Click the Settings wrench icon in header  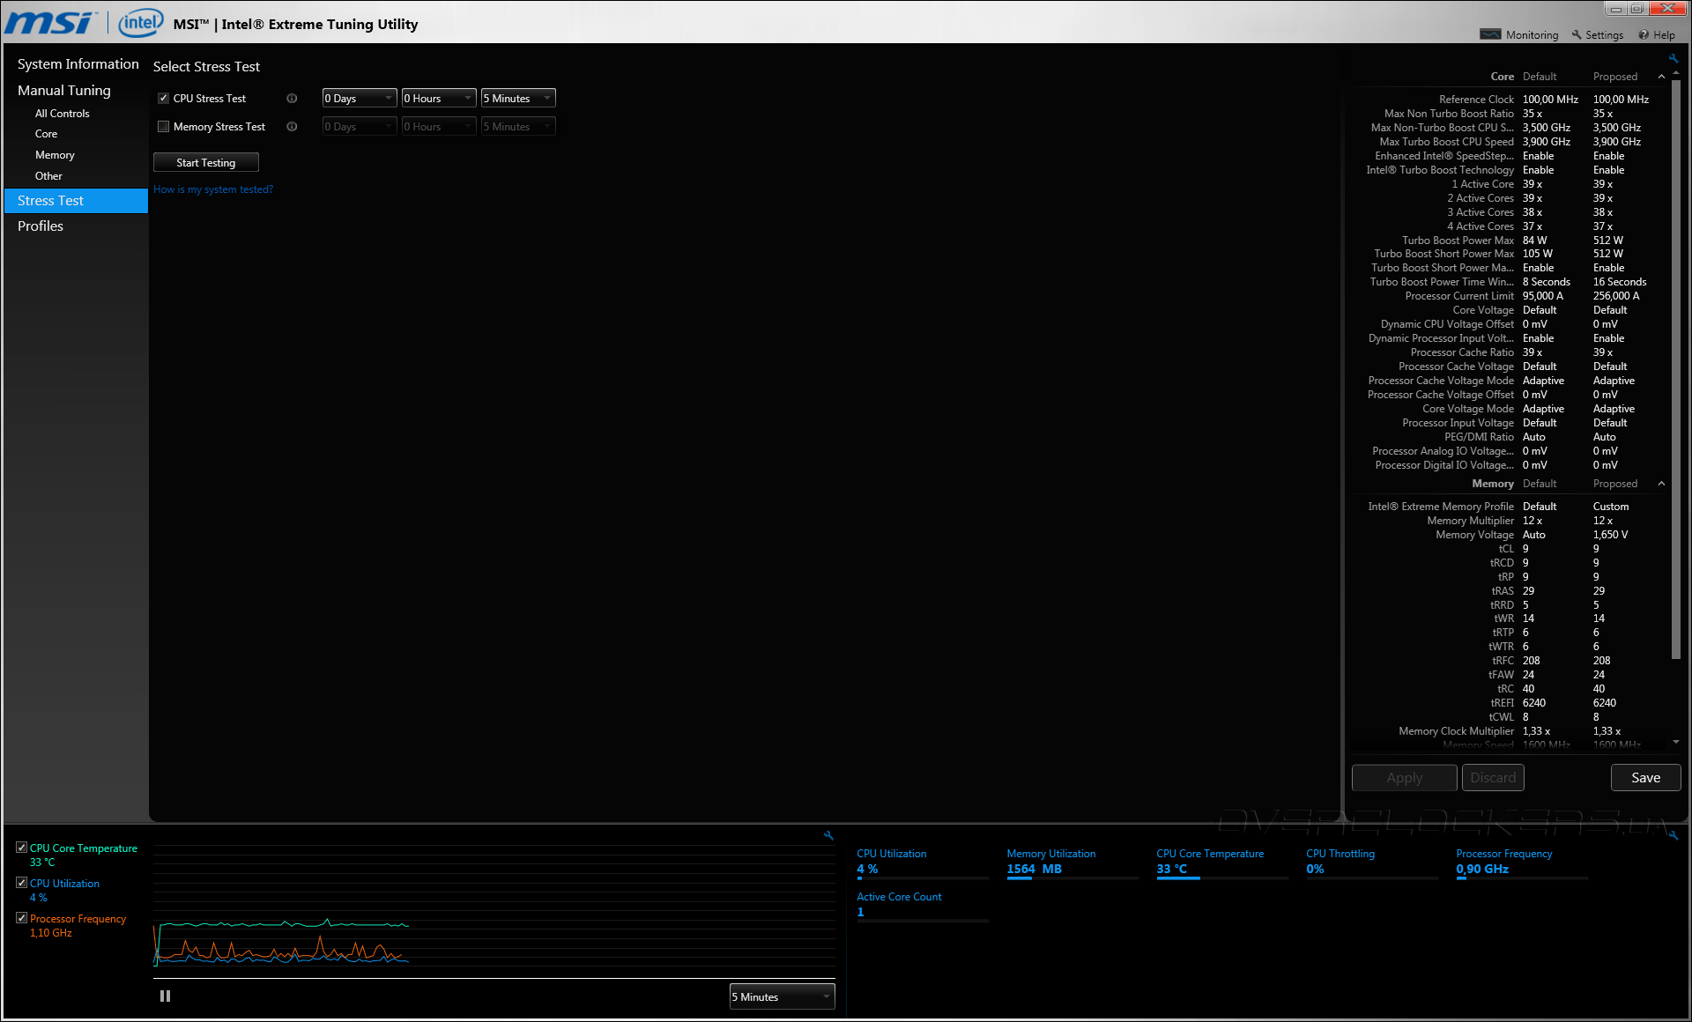(x=1577, y=34)
